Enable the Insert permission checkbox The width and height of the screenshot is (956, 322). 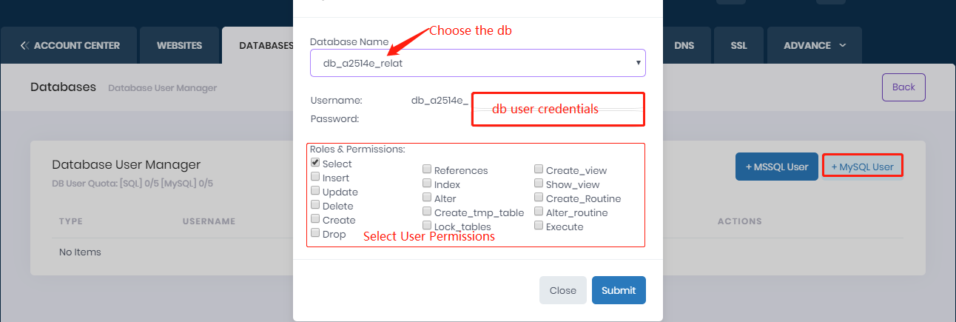pos(316,178)
